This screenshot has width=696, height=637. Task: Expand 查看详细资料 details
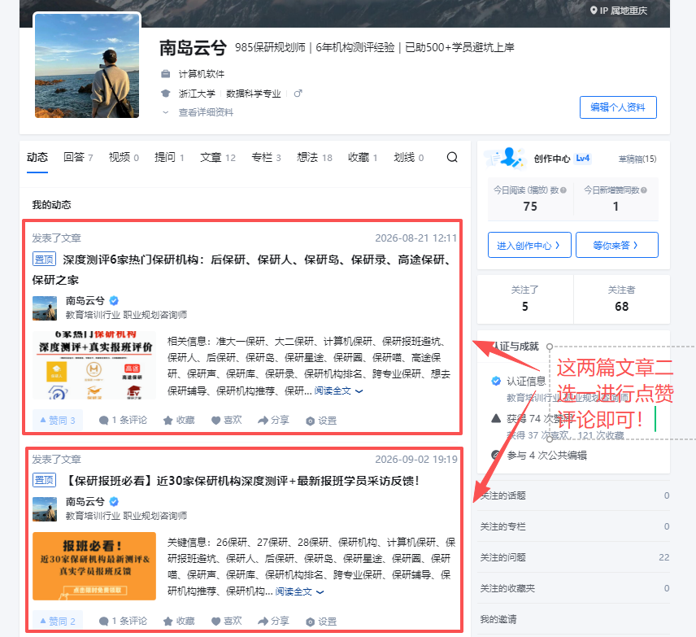pyautogui.click(x=205, y=112)
